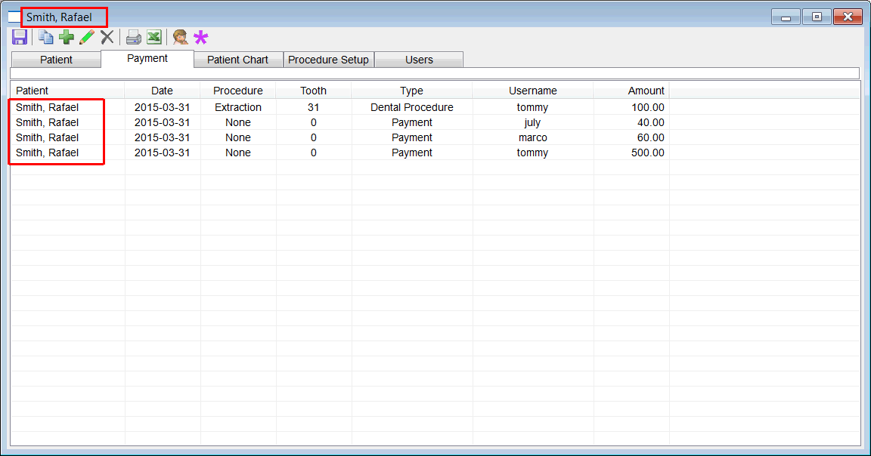Sort by the Type column header
The image size is (871, 456).
(x=411, y=91)
